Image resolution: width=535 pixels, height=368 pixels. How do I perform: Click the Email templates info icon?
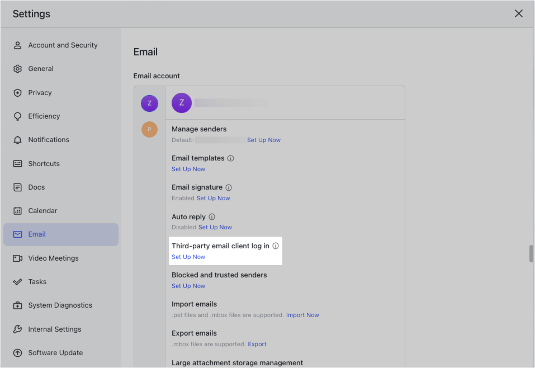pyautogui.click(x=231, y=158)
